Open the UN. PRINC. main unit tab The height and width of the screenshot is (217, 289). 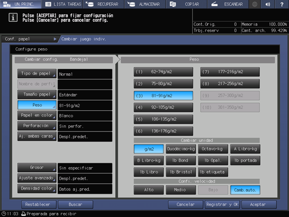(21, 4)
